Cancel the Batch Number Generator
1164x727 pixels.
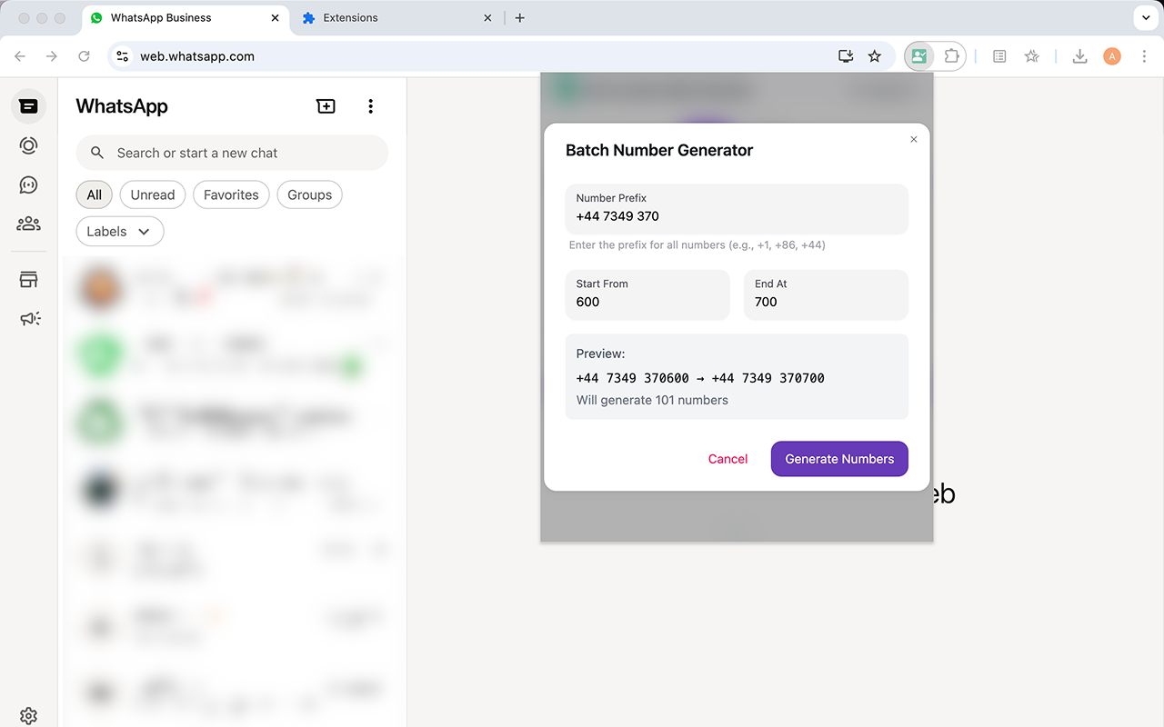point(727,459)
